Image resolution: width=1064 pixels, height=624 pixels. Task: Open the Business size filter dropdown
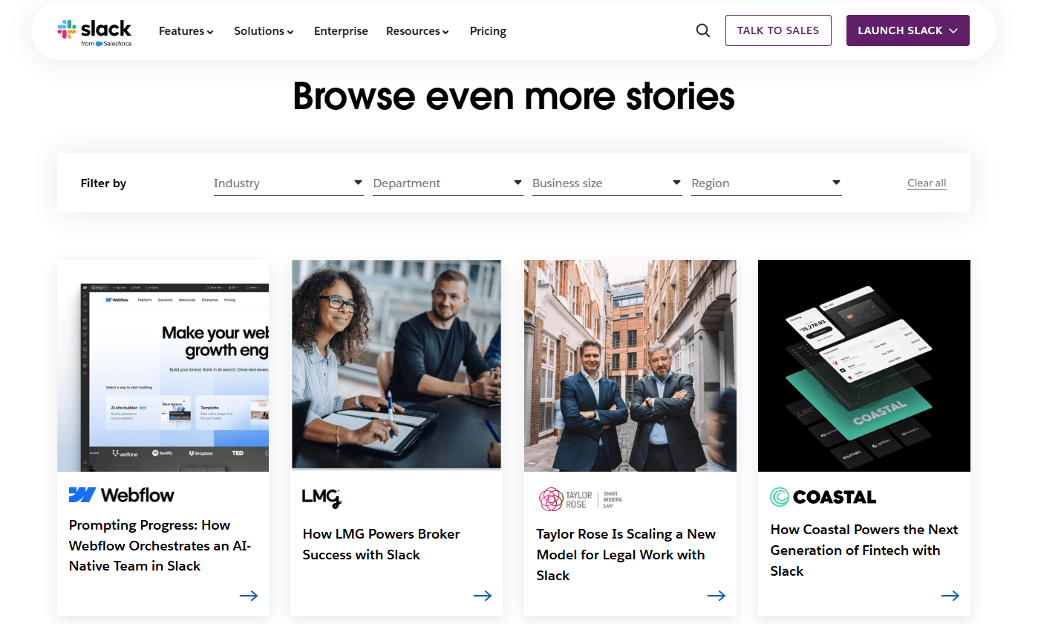(x=607, y=183)
